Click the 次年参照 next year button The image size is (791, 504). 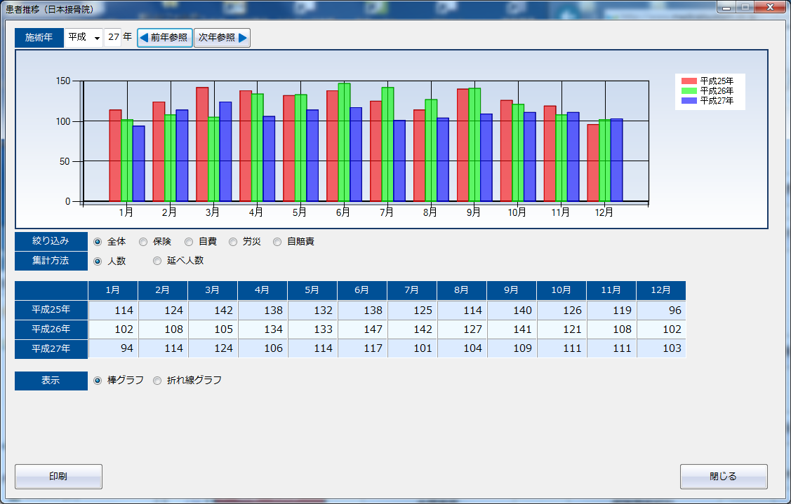click(x=222, y=38)
